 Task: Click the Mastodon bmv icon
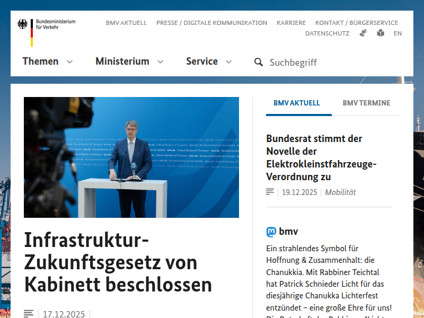pos(271,232)
